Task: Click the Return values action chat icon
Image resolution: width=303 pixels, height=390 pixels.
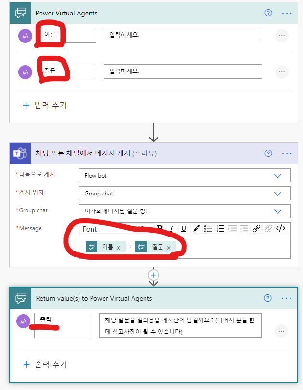Action: [21, 298]
